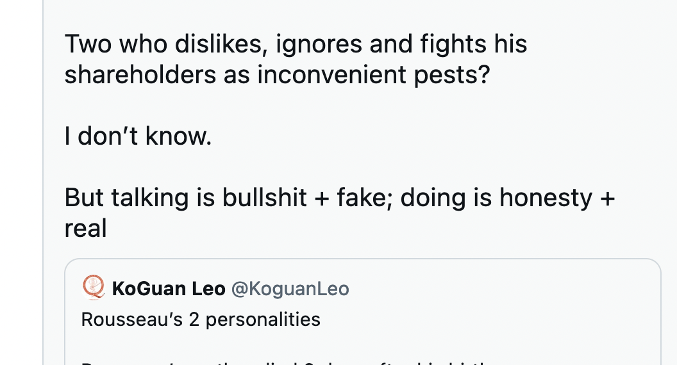Click the KoGuan Leo display name
This screenshot has height=365, width=677.
tap(169, 289)
